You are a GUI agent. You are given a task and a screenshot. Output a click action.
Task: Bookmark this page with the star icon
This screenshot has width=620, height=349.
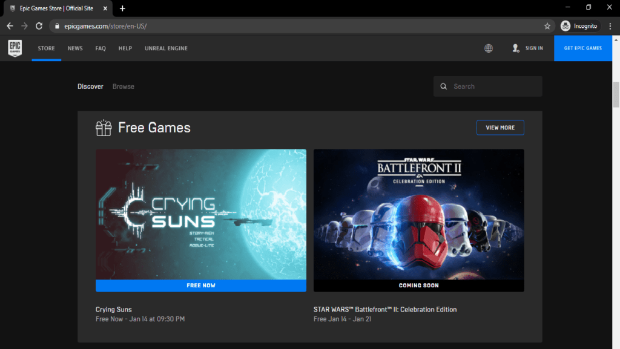pos(547,26)
